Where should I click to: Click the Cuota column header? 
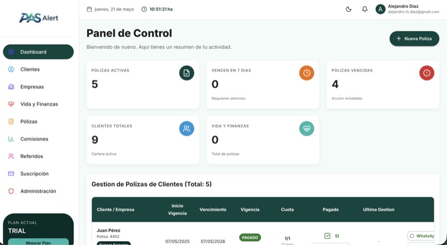point(287,209)
